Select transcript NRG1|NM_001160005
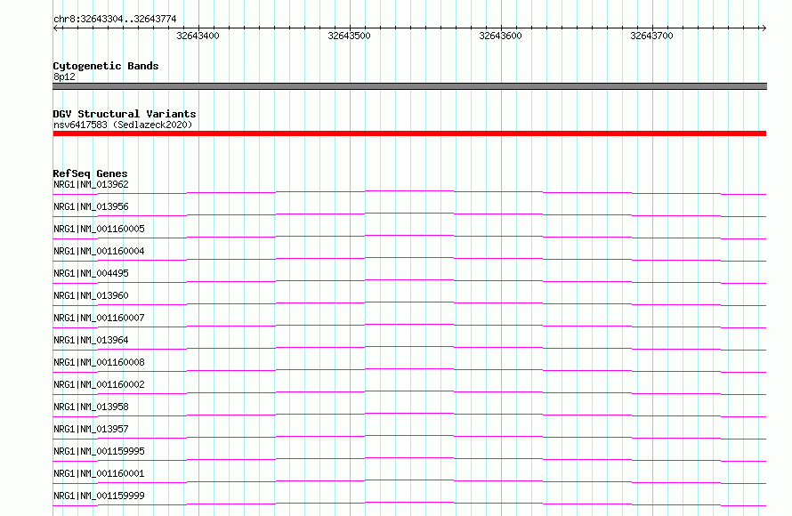This screenshot has height=516, width=792. (x=99, y=229)
